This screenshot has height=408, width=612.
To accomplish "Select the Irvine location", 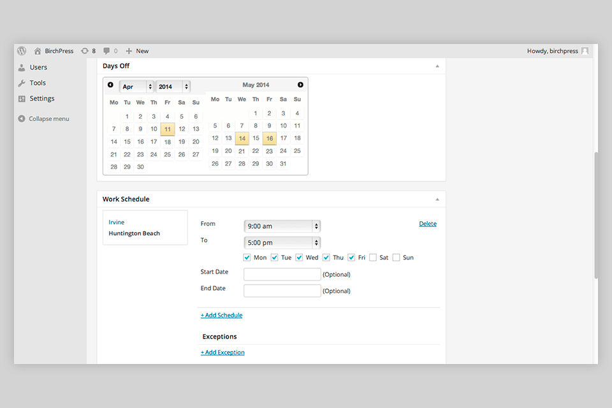I will tap(116, 222).
